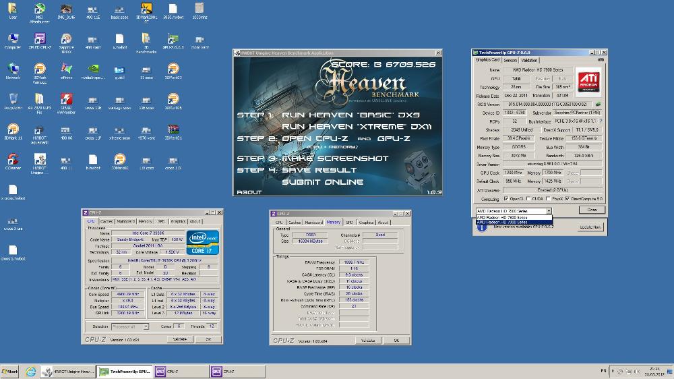The height and width of the screenshot is (379, 674).
Task: Launch 3DMark Vantage desktop shortcut
Action: [40, 74]
